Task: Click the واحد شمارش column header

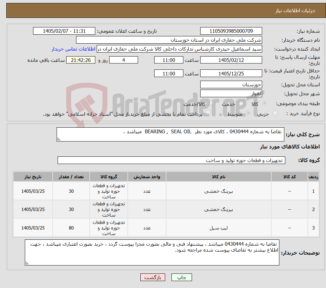Action: click(147, 177)
